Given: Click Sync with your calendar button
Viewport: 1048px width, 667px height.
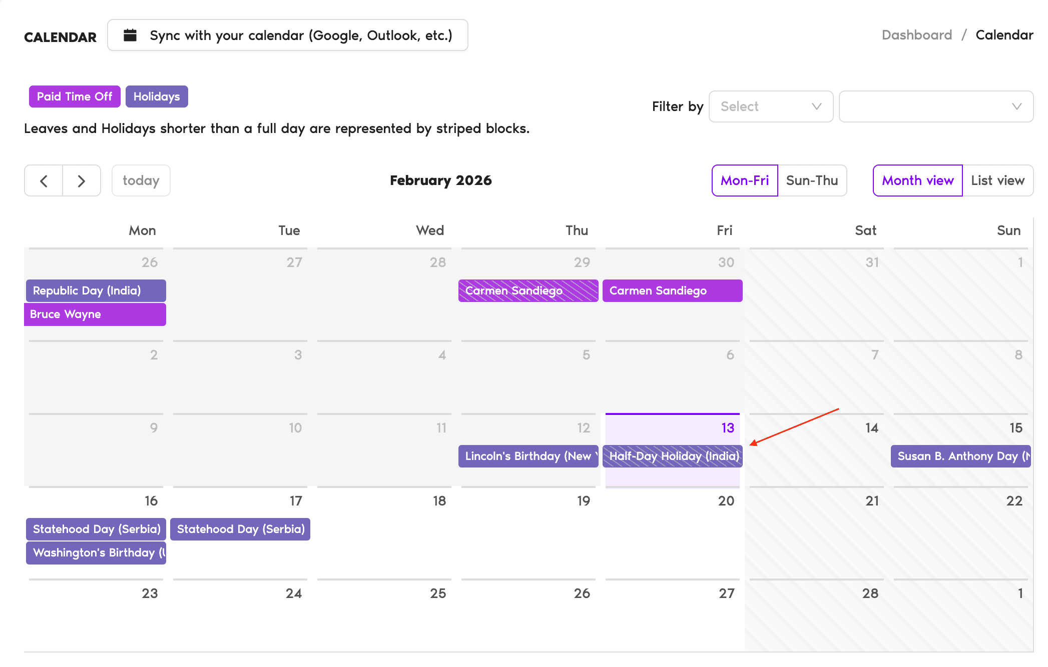Looking at the screenshot, I should (288, 35).
